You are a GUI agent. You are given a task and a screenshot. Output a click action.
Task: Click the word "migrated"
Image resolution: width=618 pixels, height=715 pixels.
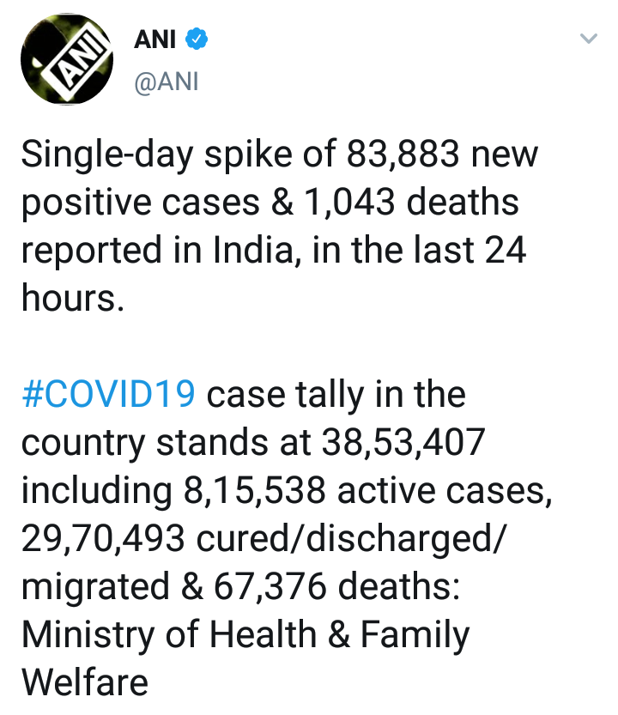click(95, 587)
